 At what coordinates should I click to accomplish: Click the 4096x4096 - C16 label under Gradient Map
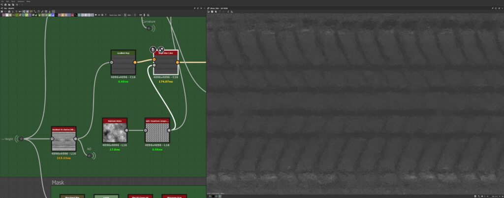[123, 77]
